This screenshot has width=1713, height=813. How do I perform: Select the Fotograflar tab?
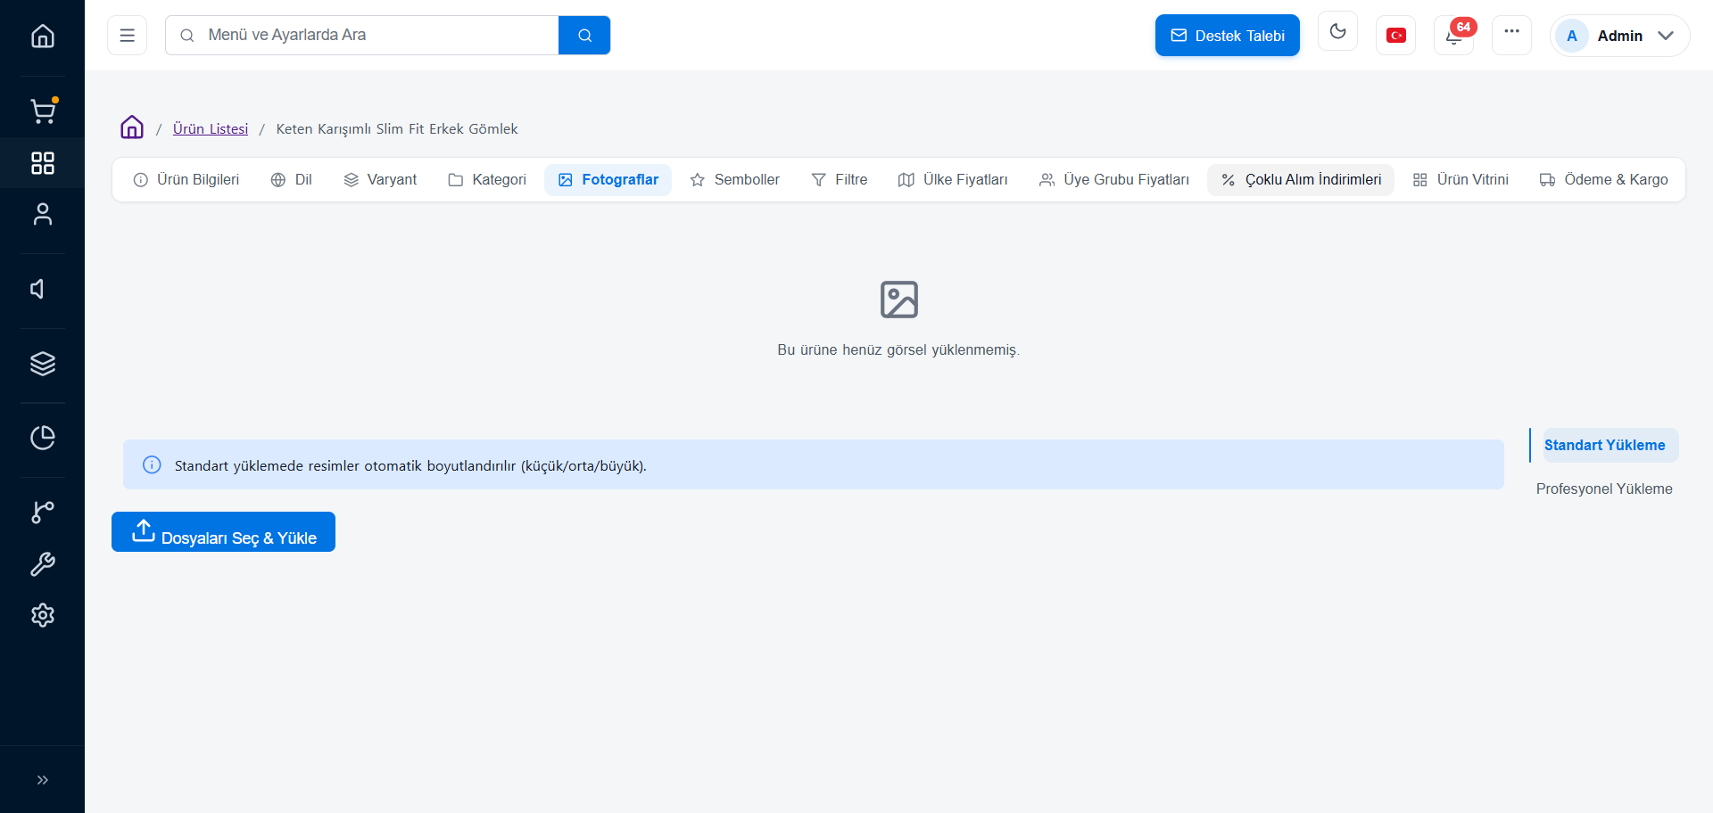click(x=608, y=180)
